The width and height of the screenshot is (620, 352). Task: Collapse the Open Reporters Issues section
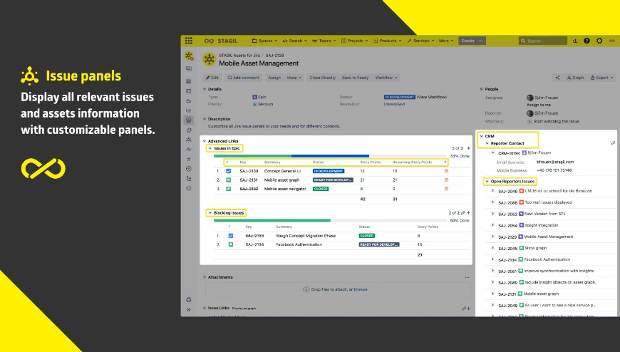pos(487,182)
